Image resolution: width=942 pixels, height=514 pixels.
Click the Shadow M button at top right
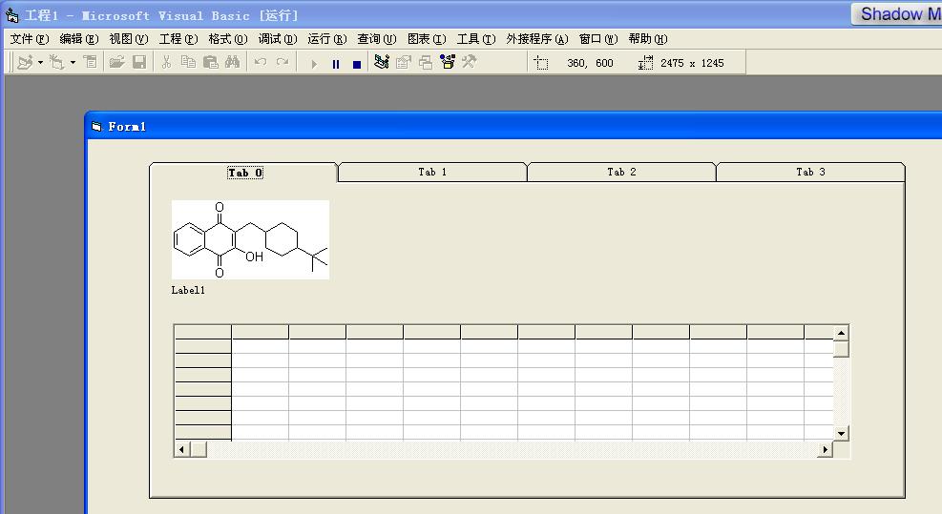point(897,13)
